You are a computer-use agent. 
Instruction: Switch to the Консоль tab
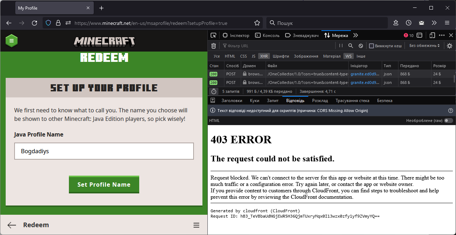pyautogui.click(x=267, y=35)
